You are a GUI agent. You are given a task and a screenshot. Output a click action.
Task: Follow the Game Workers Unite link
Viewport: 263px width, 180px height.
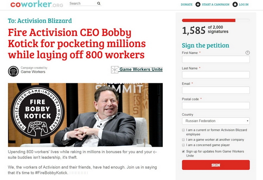click(x=141, y=69)
